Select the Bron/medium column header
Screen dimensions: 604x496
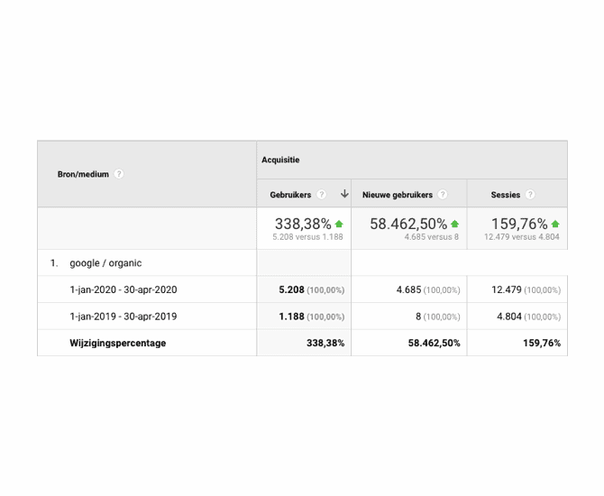[83, 174]
